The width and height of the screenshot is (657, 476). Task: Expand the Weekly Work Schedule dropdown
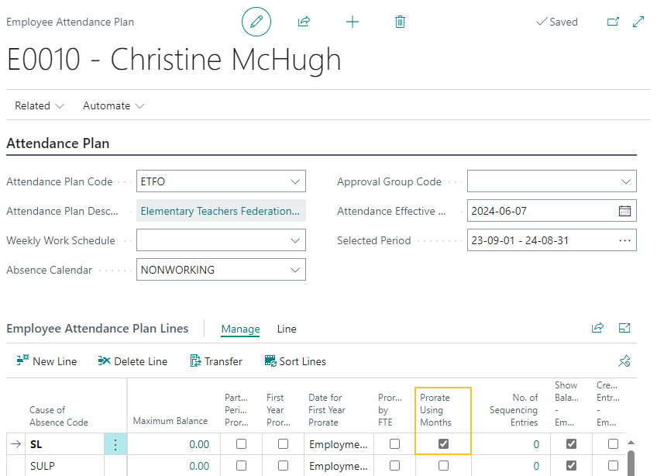pyautogui.click(x=294, y=240)
